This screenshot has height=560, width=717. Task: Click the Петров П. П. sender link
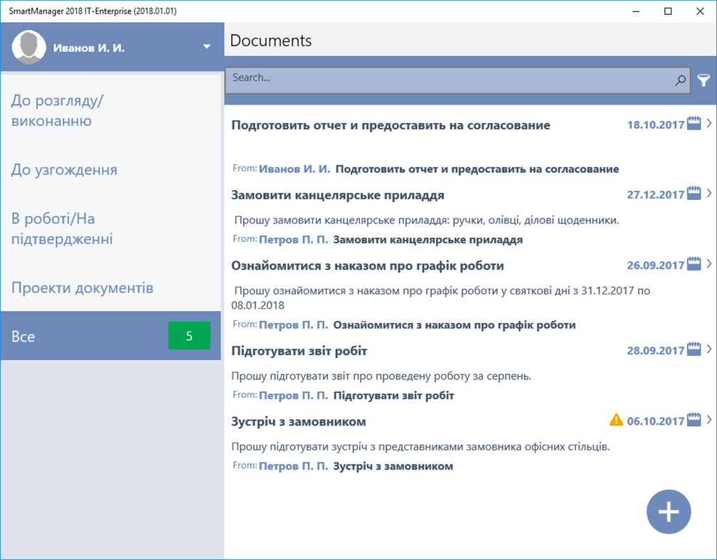click(x=294, y=239)
